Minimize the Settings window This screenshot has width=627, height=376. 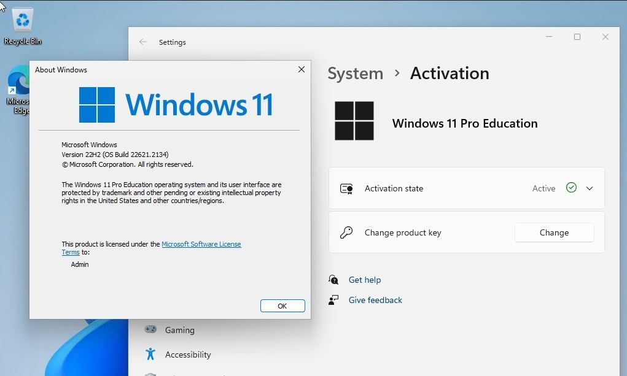point(549,37)
